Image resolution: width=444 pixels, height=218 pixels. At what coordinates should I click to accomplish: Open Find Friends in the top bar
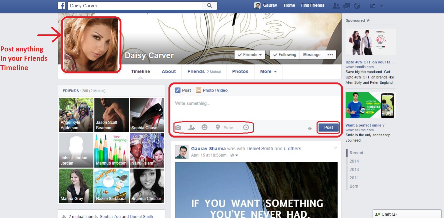(x=313, y=5)
